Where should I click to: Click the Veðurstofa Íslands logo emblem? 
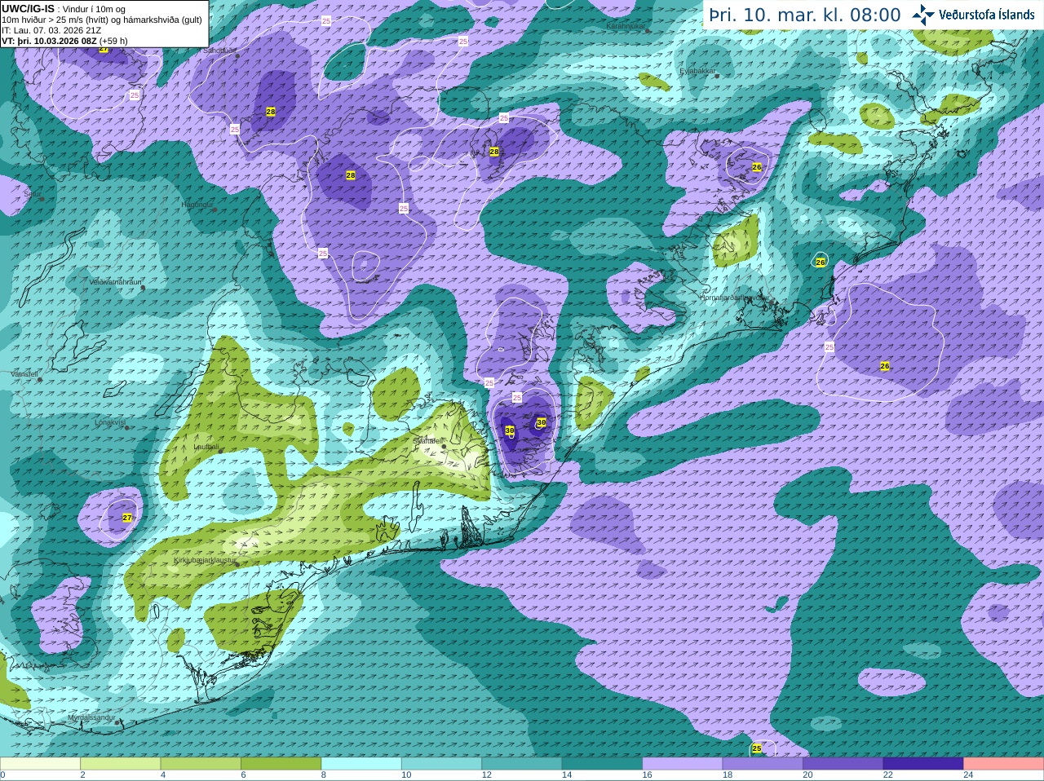(923, 15)
